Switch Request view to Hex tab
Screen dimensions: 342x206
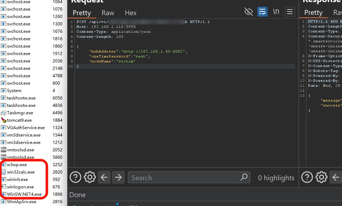pos(131,13)
